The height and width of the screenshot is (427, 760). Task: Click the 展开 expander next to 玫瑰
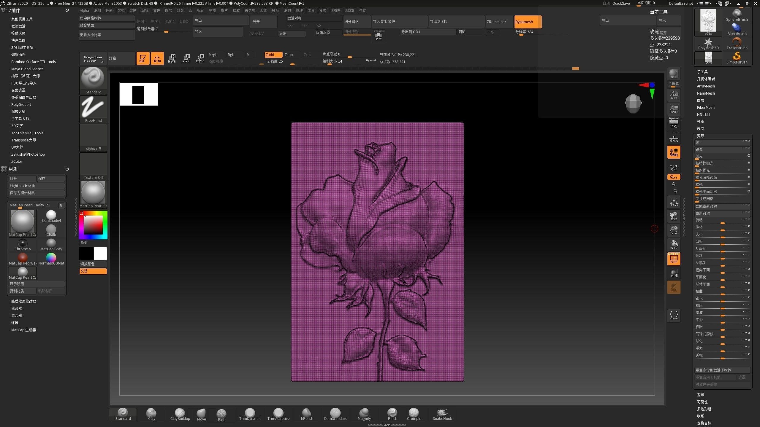663,33
